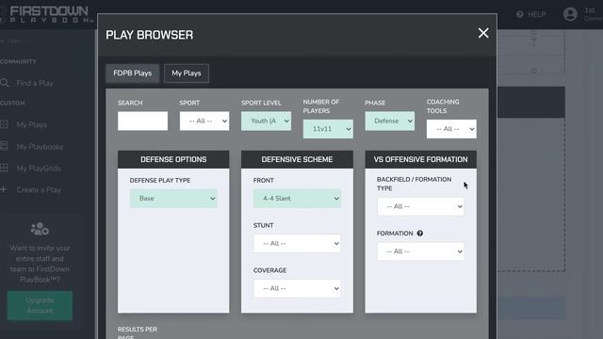Click the Find a Play search icon

click(x=4, y=83)
